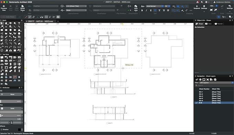
Task: Select the Trim scissors tool
Action: pyautogui.click(x=2, y=44)
